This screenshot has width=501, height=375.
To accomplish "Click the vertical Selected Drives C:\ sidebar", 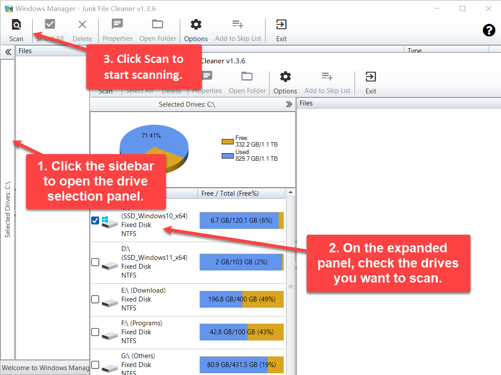I will coord(8,209).
